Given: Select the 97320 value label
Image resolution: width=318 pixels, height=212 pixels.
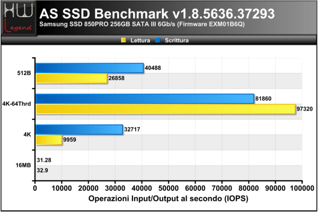Looking at the screenshot, I should pyautogui.click(x=305, y=109).
